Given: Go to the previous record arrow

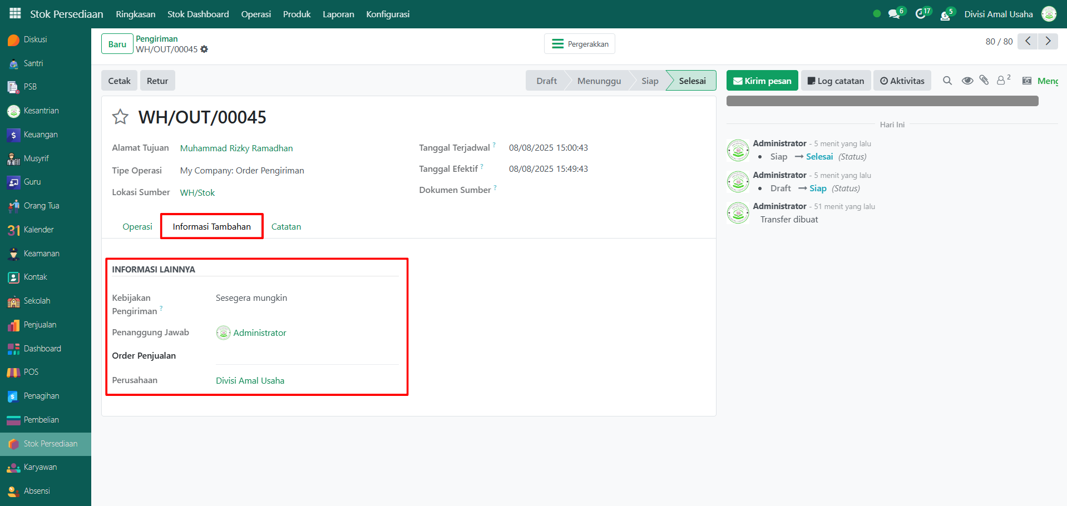Looking at the screenshot, I should click(x=1028, y=41).
